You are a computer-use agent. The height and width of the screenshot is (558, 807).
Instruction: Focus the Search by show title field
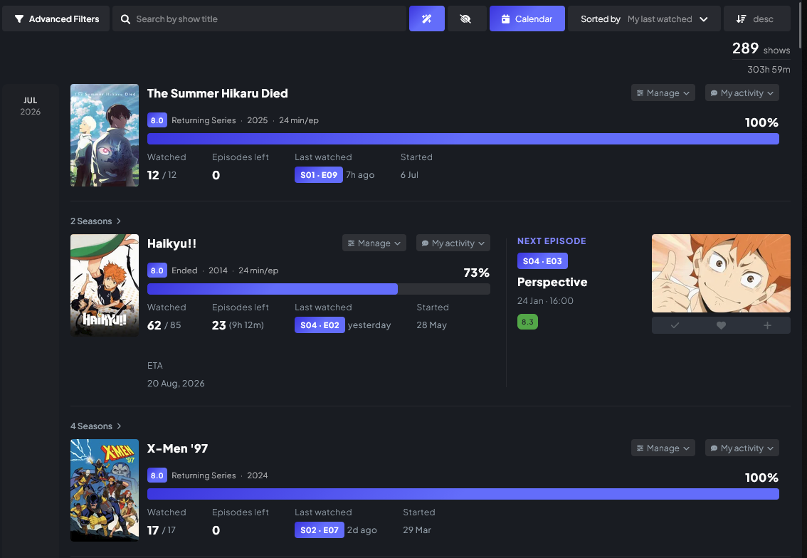pyautogui.click(x=259, y=19)
